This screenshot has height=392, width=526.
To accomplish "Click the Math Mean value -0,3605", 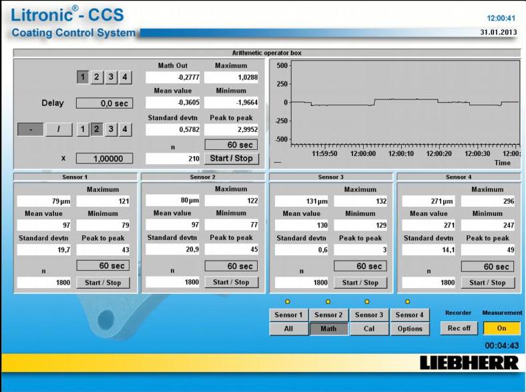I will click(x=173, y=103).
